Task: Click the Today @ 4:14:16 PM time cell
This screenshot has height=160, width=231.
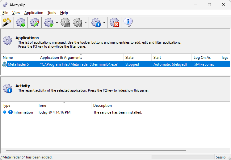Action: pyautogui.click(x=54, y=112)
